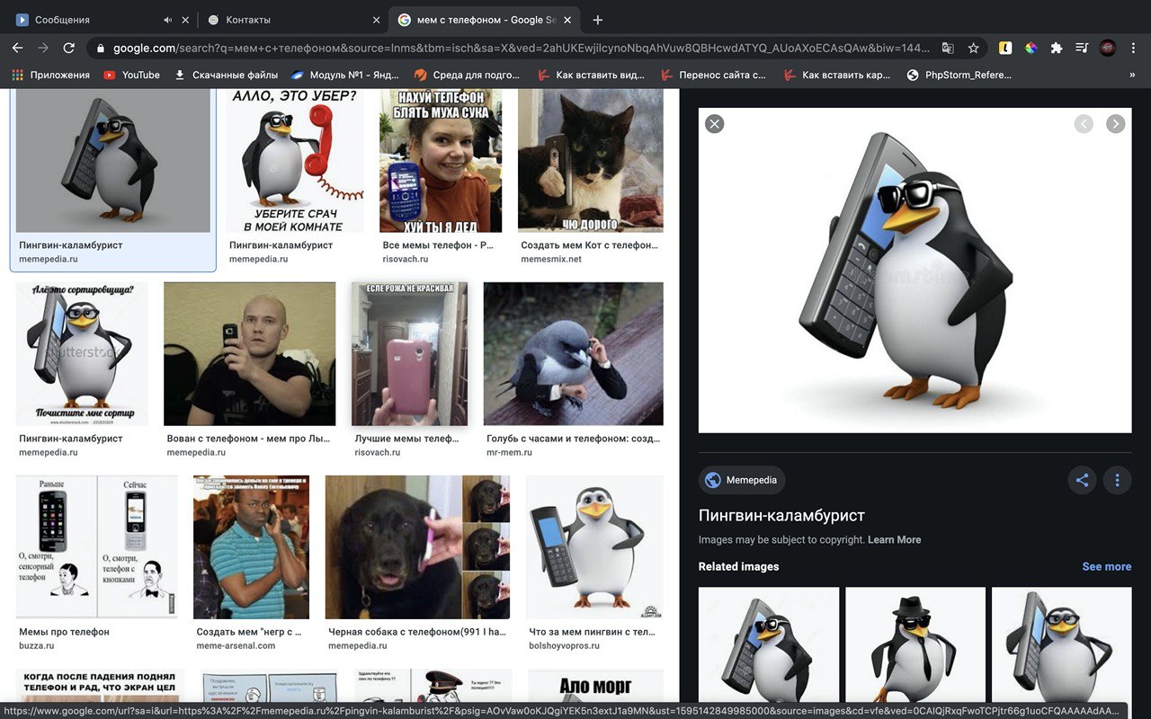
Task: Open Пингвин-каламбурист title in preview panel
Action: tap(781, 515)
